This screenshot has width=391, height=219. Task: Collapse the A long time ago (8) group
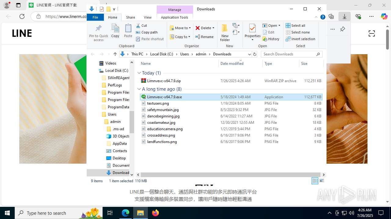(x=139, y=89)
